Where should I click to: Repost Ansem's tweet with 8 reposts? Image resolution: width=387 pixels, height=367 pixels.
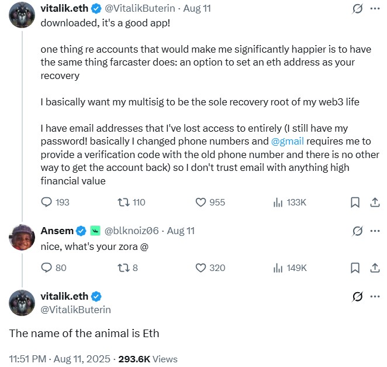[123, 267]
